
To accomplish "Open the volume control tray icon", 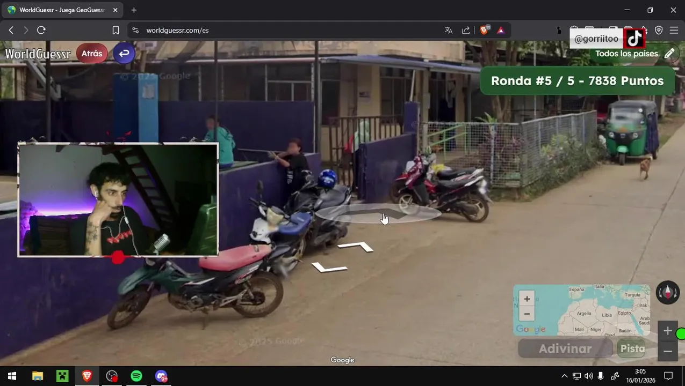I will coord(589,376).
